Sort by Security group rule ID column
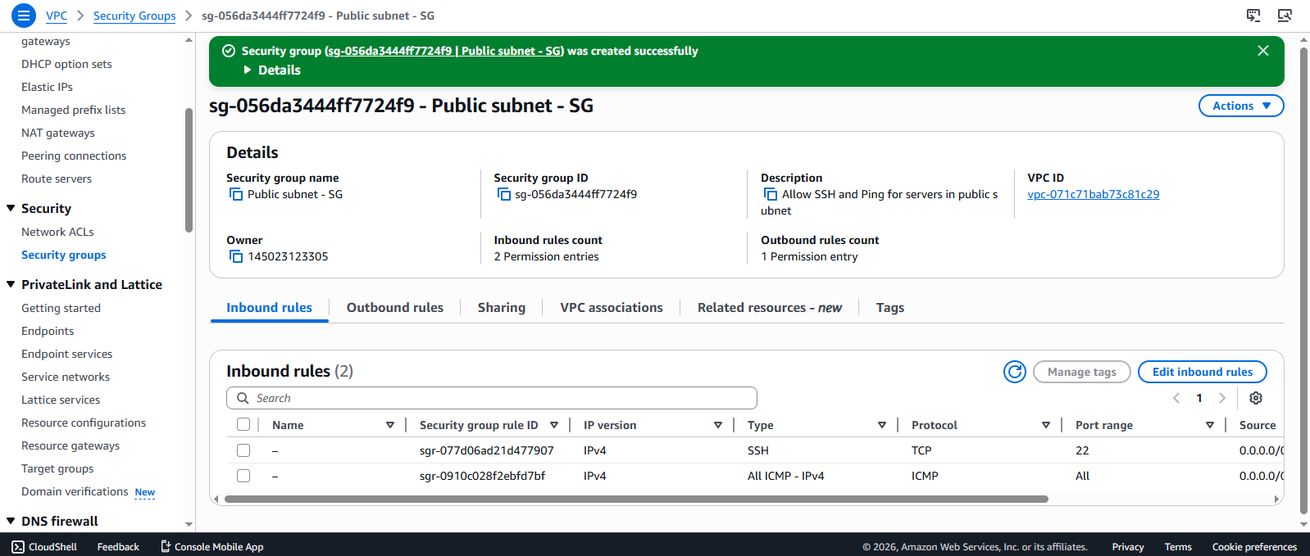The image size is (1310, 556). point(554,425)
